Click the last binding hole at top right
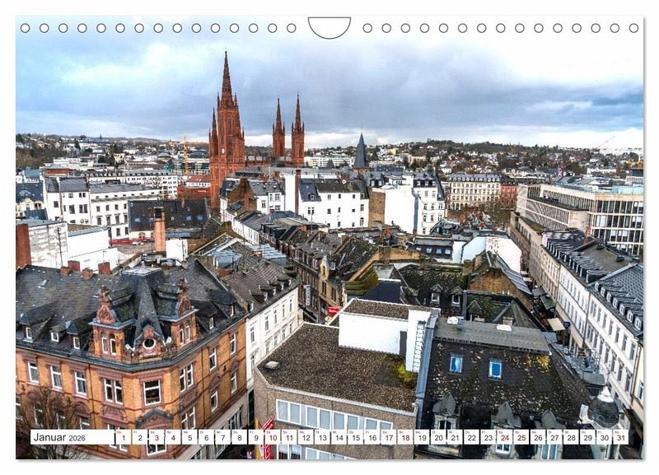Screen dimensions: 659x475 pyautogui.click(x=633, y=28)
